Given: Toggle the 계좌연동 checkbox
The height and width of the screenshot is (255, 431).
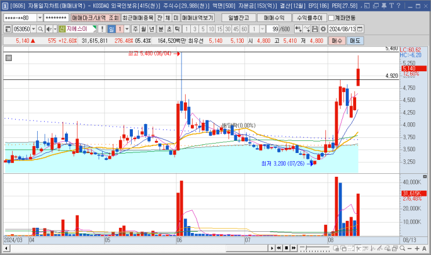Looking at the screenshot, I should pos(331,18).
